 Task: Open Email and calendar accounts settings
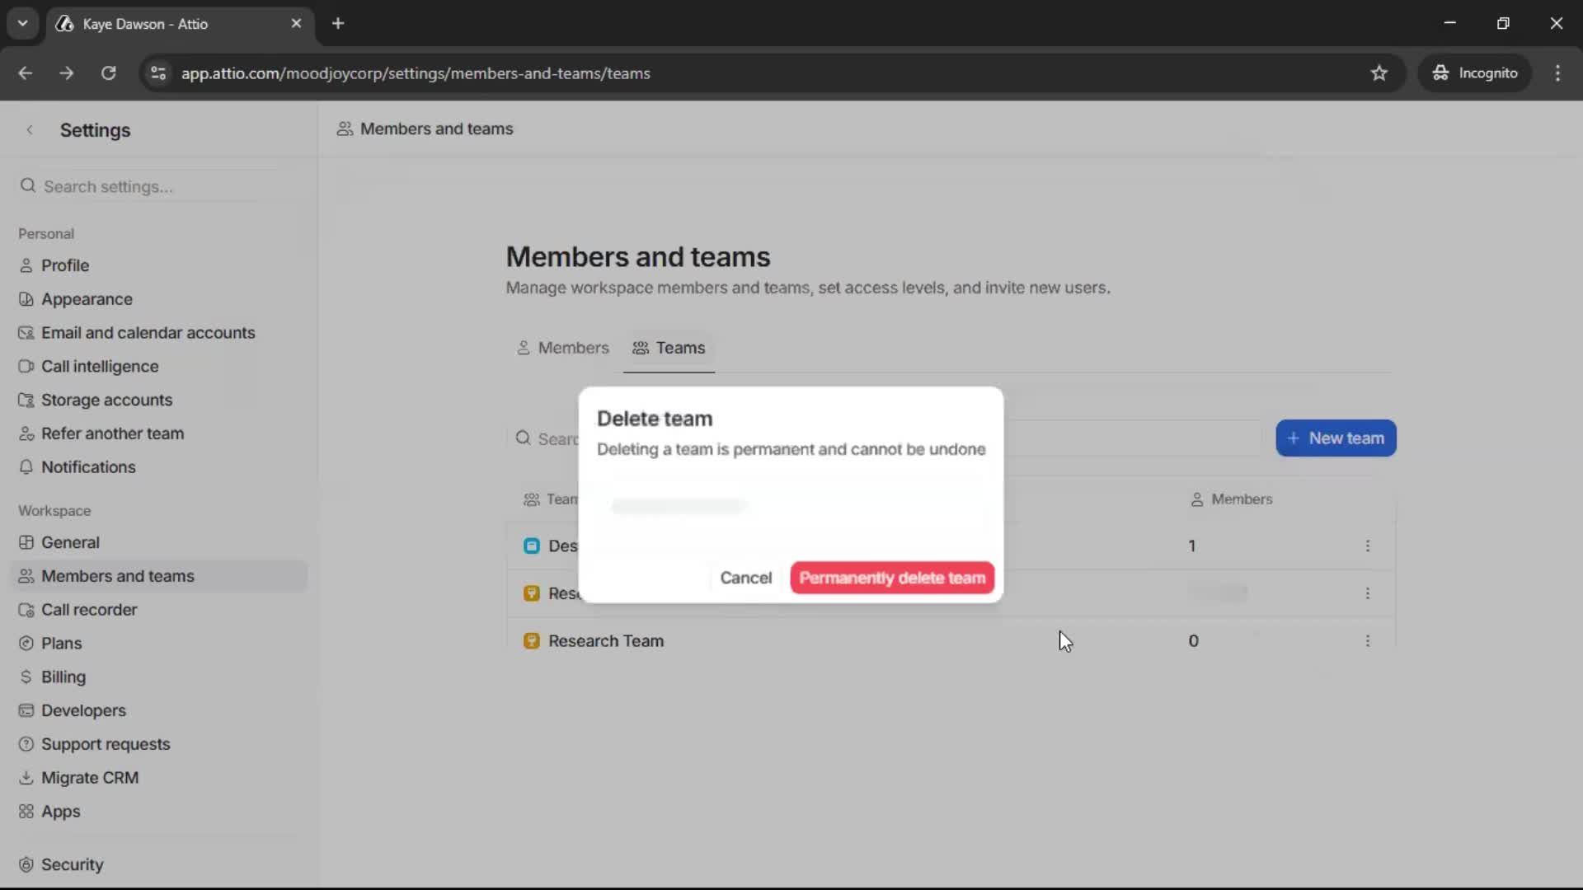[x=26, y=332]
